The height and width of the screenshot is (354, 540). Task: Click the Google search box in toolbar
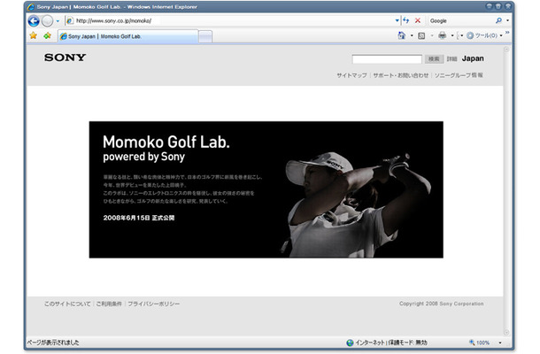(461, 20)
